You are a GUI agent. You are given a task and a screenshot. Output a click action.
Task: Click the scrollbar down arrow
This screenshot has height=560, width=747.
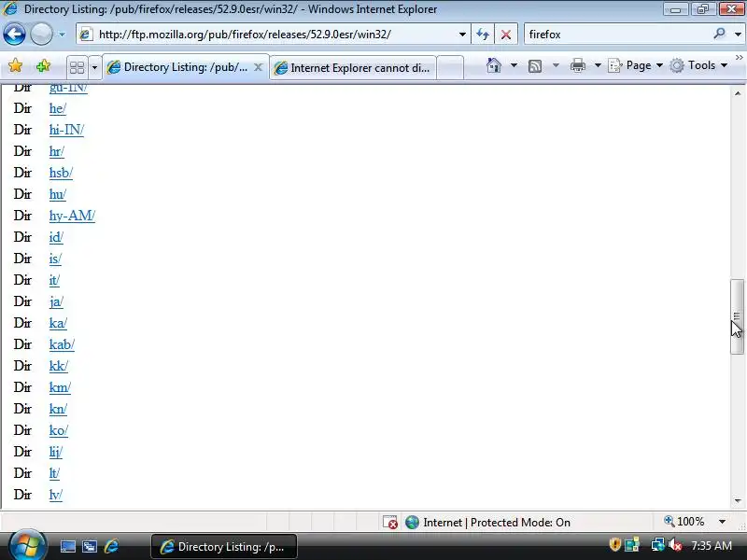pyautogui.click(x=738, y=500)
